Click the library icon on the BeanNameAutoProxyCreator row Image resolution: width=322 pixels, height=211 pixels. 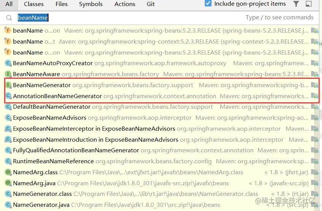click(315, 63)
